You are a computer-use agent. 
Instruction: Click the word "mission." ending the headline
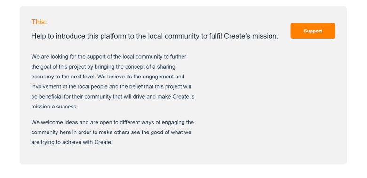265,36
